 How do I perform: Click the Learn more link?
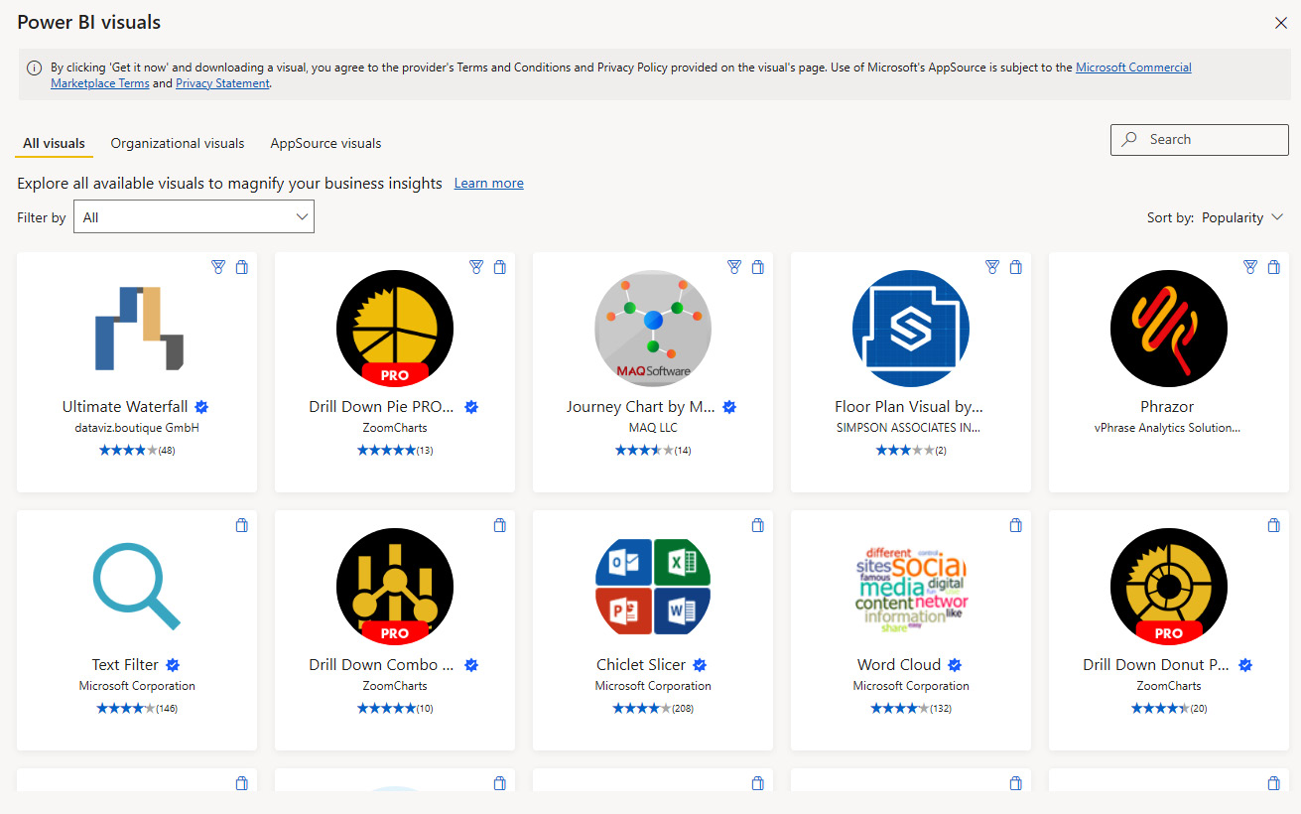tap(488, 184)
